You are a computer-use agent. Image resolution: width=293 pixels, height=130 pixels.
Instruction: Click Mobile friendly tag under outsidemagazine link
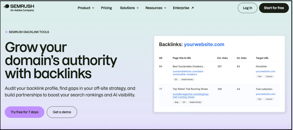[x=195, y=102]
